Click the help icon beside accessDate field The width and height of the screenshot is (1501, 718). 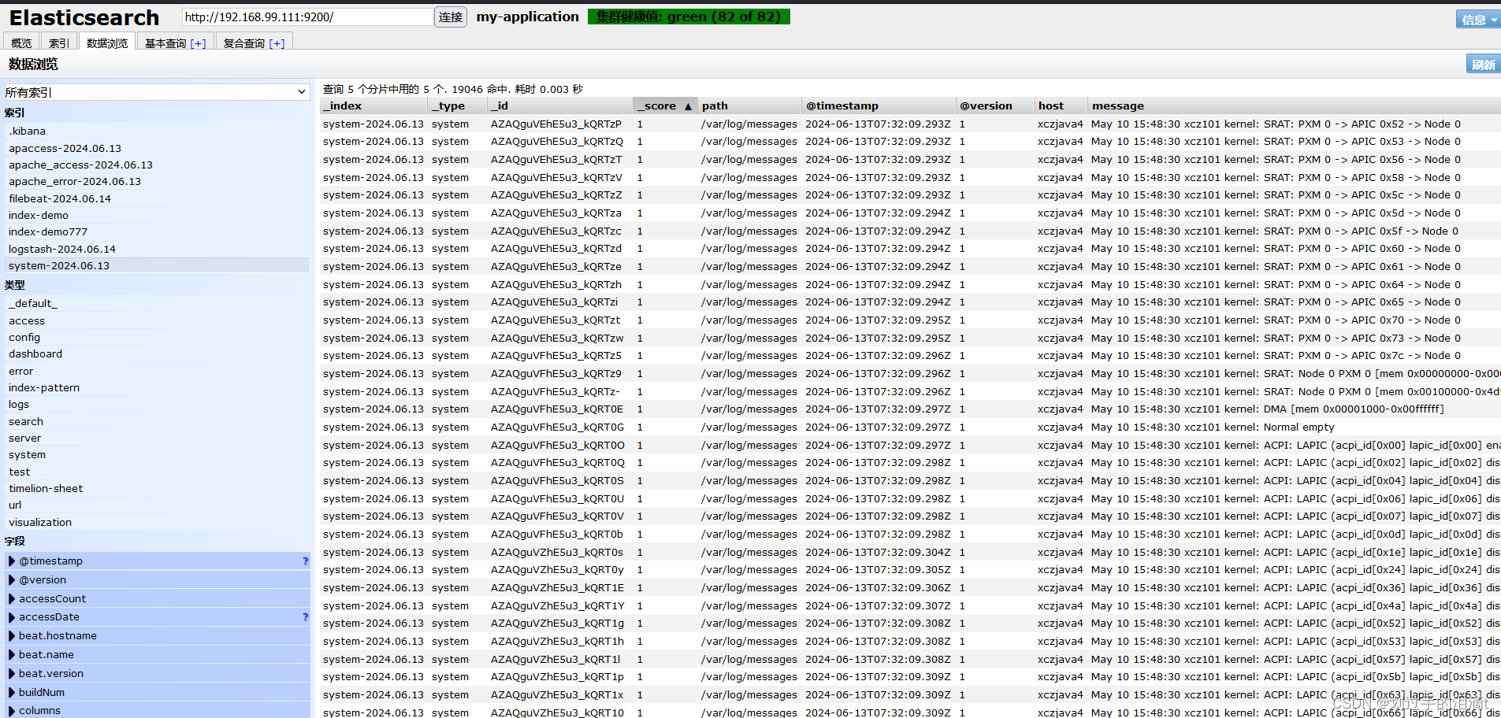click(x=305, y=617)
